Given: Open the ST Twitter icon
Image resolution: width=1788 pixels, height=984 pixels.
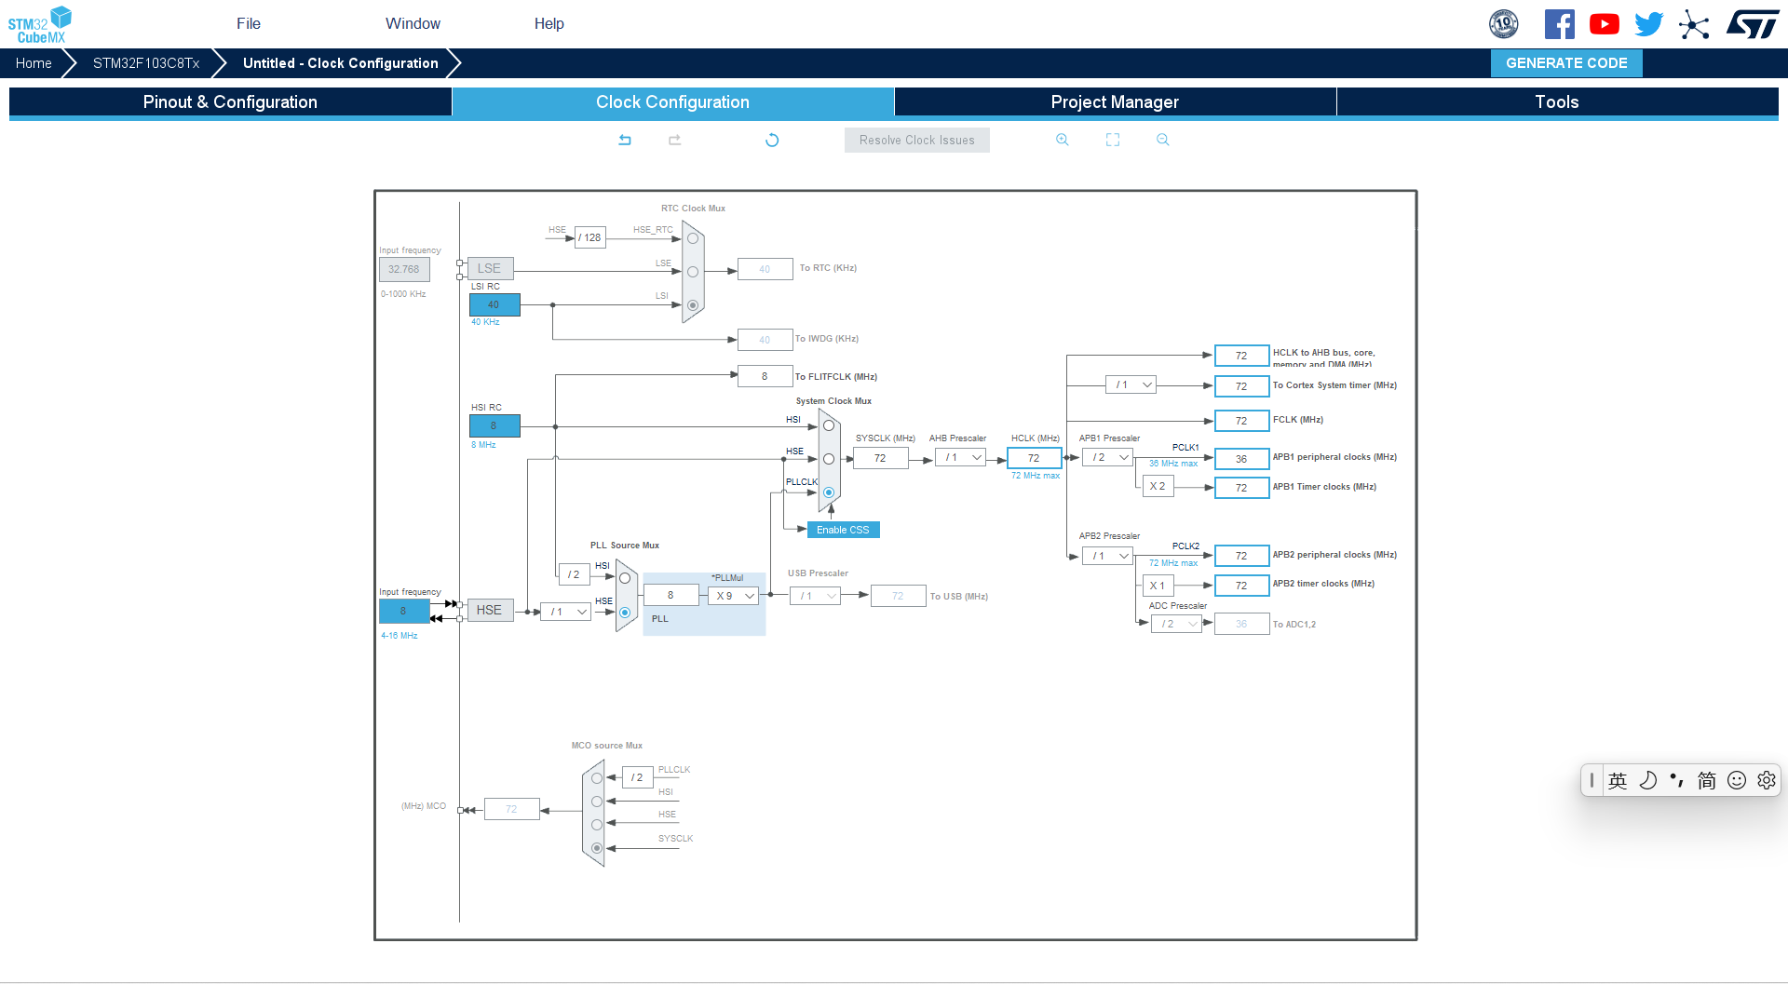Looking at the screenshot, I should click(x=1649, y=24).
